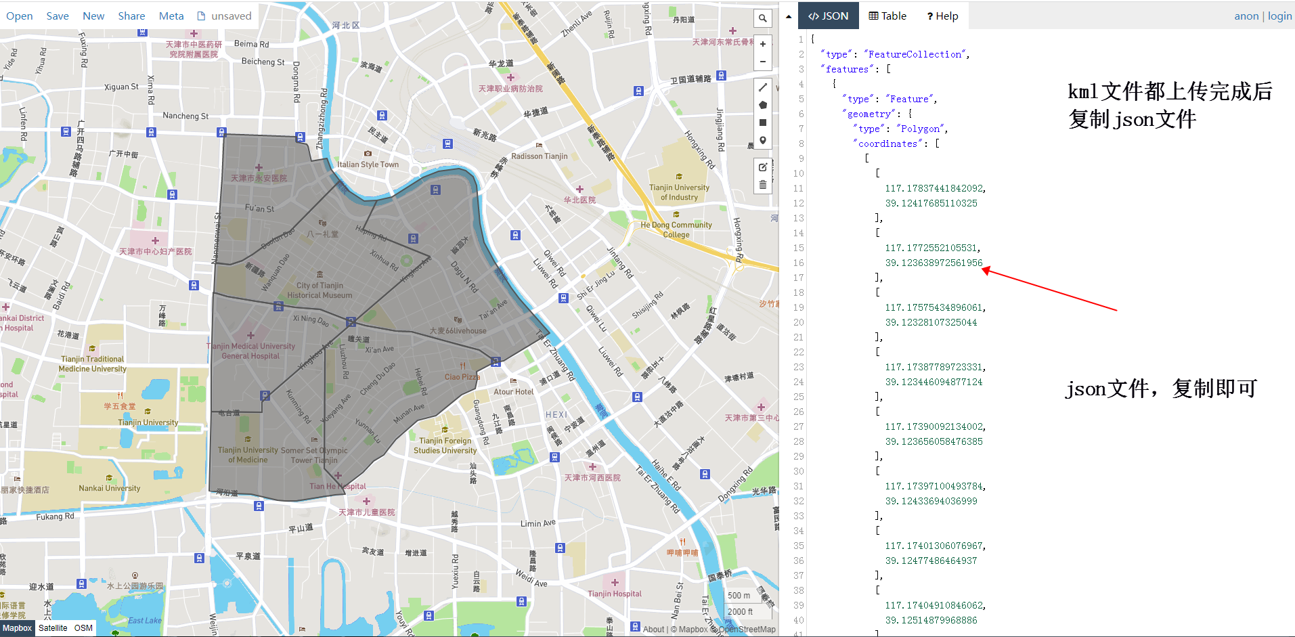Click coordinate 117.17404910846062 in editor
The height and width of the screenshot is (637, 1295).
[934, 605]
